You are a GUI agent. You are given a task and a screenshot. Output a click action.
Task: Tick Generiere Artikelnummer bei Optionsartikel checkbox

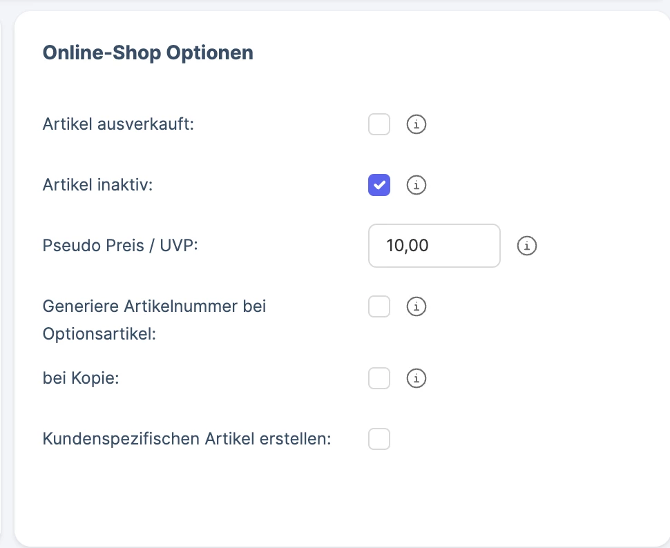coord(379,306)
